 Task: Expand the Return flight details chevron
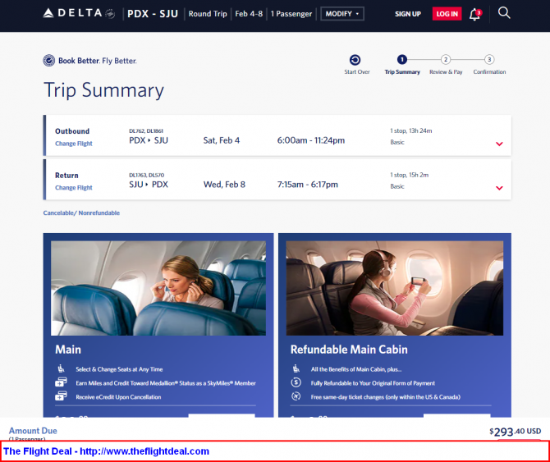pyautogui.click(x=499, y=188)
